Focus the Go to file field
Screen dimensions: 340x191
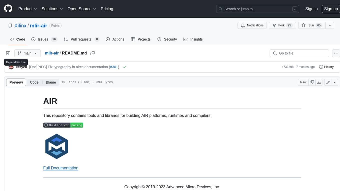click(x=299, y=53)
